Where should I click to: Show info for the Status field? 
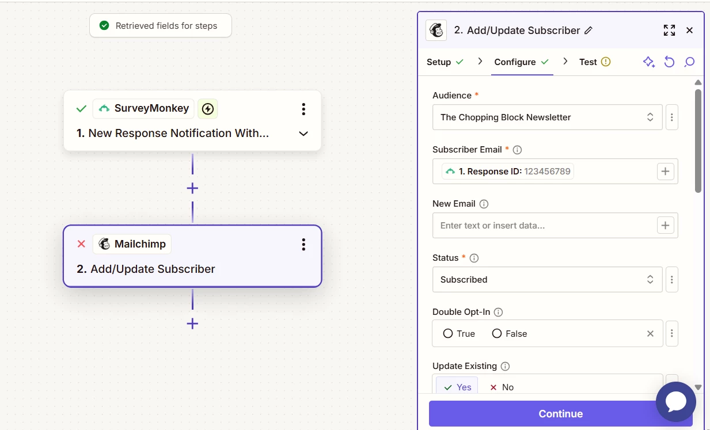point(474,258)
